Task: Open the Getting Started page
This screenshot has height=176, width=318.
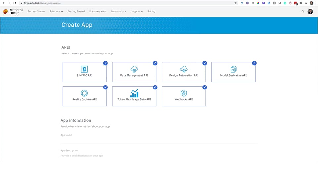Action: point(76,11)
